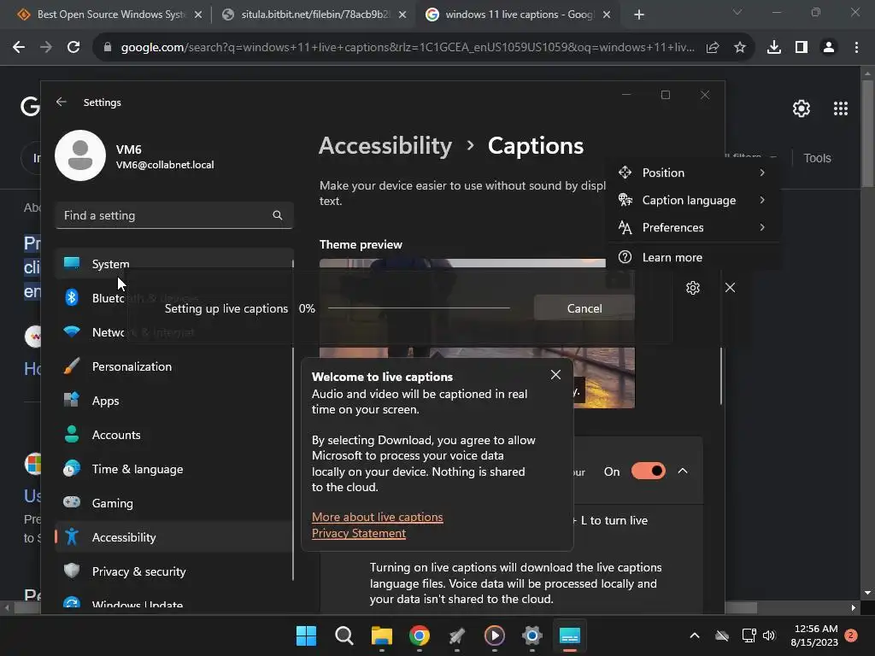Viewport: 875px width, 656px height.
Task: Click the Caption language submenu arrow
Action: click(x=762, y=200)
